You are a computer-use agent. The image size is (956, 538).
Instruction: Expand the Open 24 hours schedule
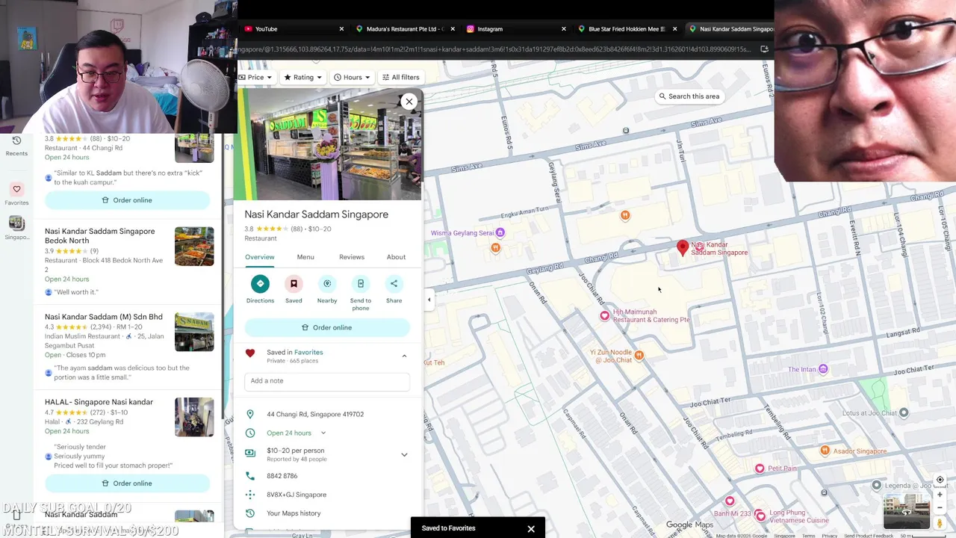tap(323, 433)
